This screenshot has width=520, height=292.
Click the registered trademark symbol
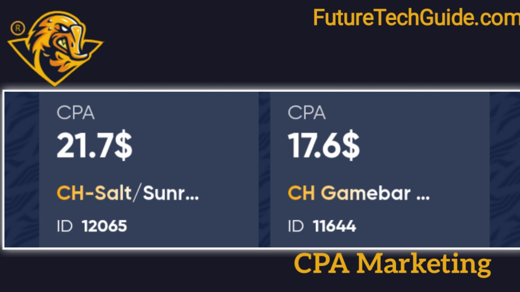point(18,28)
